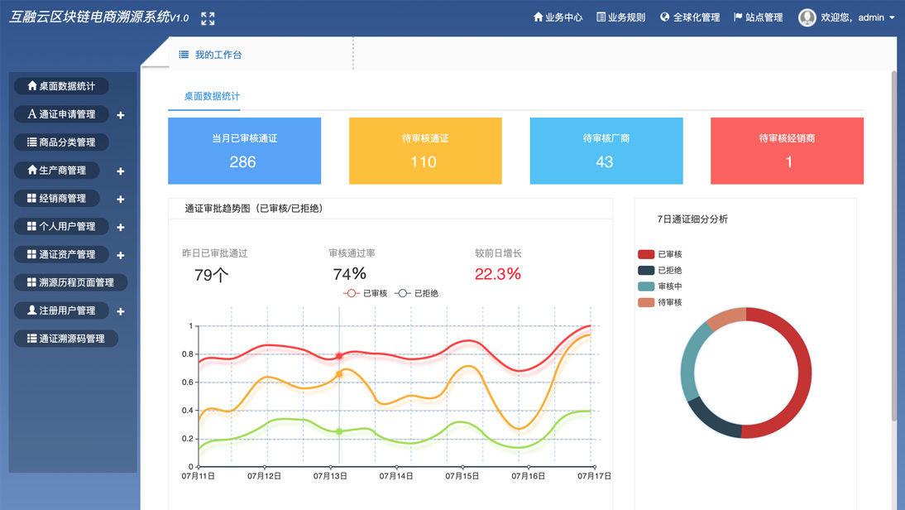Open the 当月已审核通证 blue card
Viewport: 905px width, 510px height.
(x=244, y=151)
